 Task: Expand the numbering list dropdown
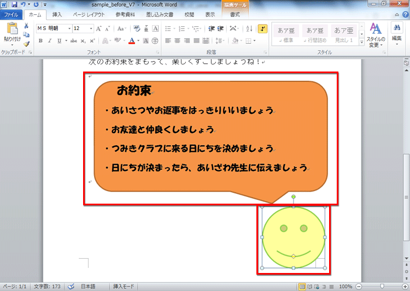click(188, 28)
